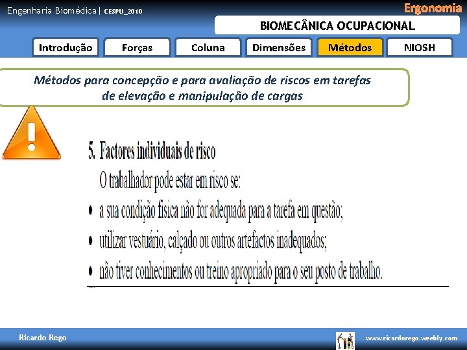The height and width of the screenshot is (350, 467).
Task: Click the small figures logo in footer
Action: coord(345,340)
